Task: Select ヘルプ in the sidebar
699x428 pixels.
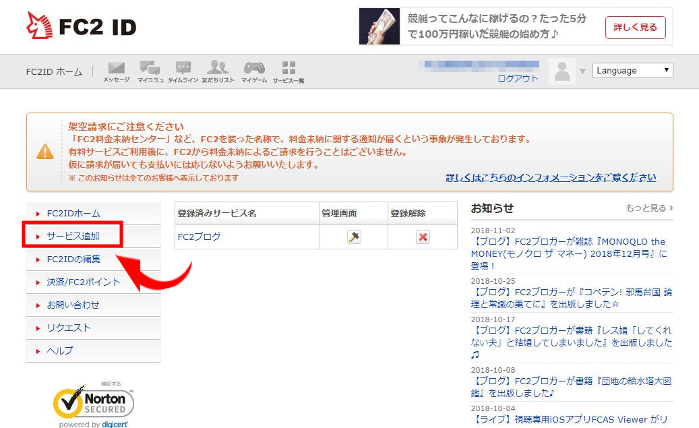Action: point(94,351)
